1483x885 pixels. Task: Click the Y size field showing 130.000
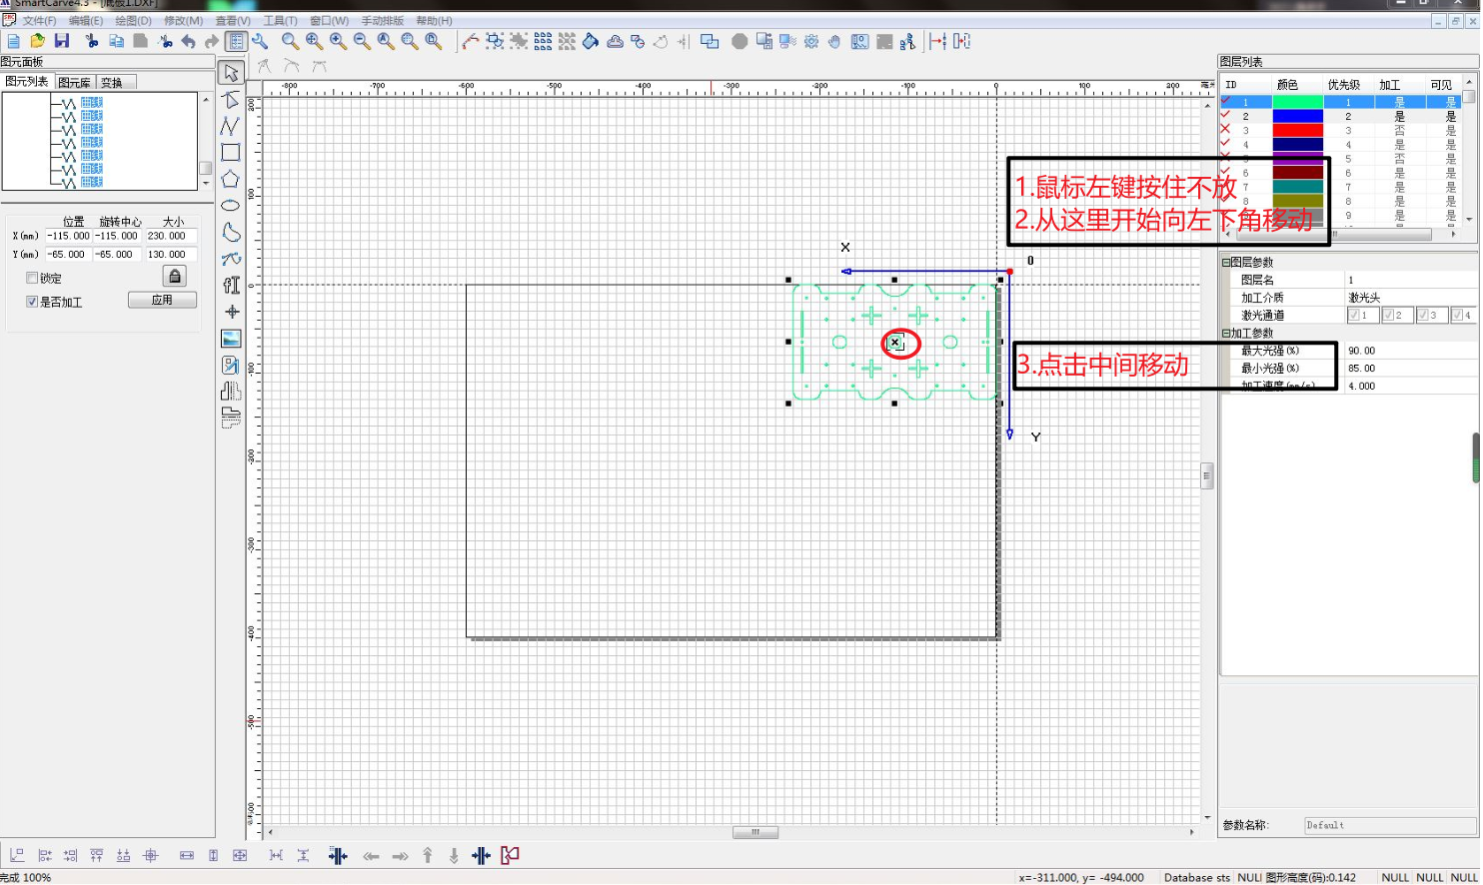pyautogui.click(x=172, y=255)
